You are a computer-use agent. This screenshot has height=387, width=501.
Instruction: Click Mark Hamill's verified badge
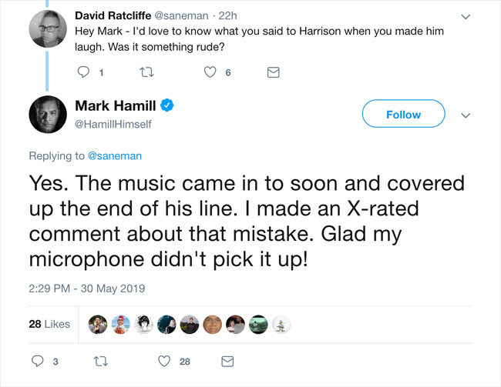tap(166, 105)
